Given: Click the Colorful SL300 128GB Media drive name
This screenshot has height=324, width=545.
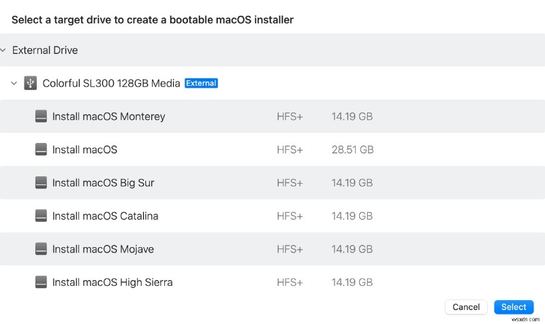Looking at the screenshot, I should click(x=111, y=83).
